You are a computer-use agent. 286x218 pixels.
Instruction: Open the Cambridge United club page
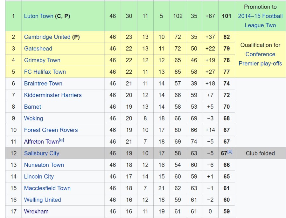pos(47,37)
